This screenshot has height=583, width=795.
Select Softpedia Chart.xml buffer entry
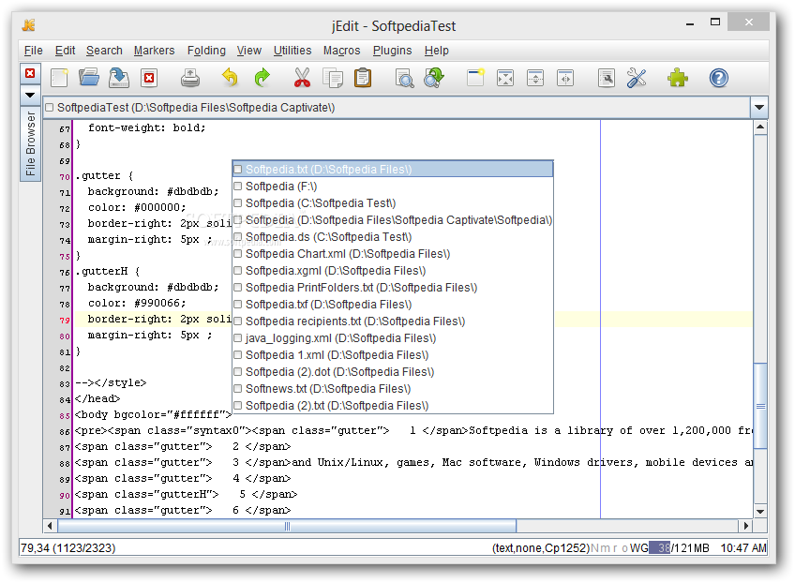click(x=393, y=253)
